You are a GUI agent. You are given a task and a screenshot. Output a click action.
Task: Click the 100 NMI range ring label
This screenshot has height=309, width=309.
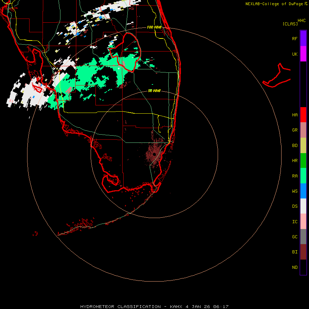click(x=154, y=27)
